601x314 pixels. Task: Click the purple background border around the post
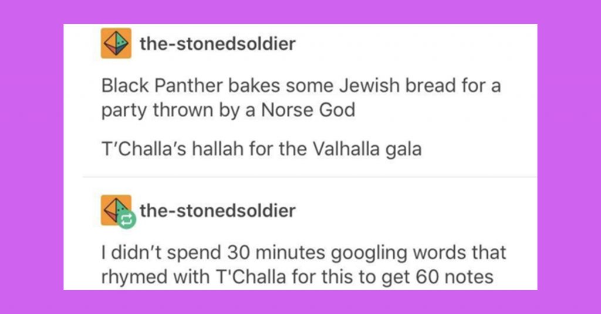[31, 157]
